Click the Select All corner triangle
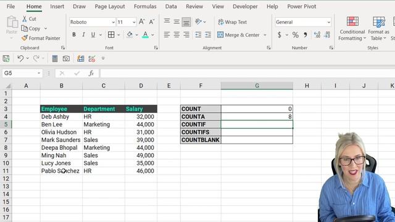 pyautogui.click(x=8, y=86)
